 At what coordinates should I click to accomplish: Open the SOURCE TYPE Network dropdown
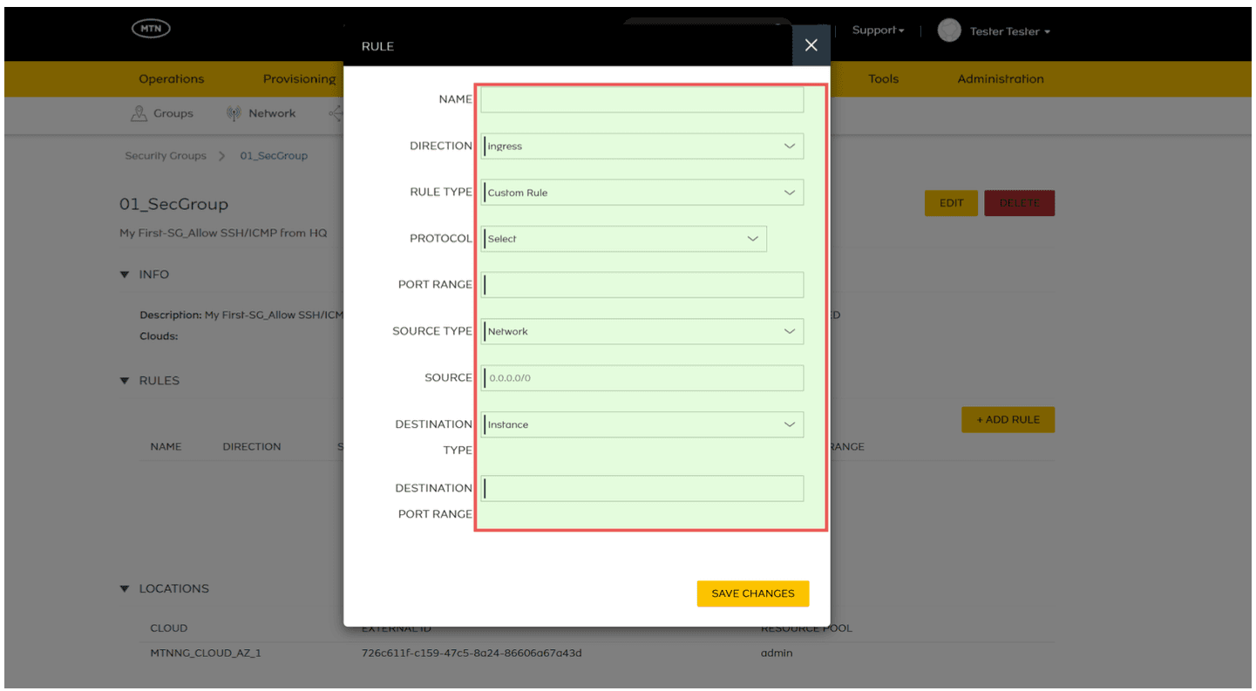tap(642, 331)
